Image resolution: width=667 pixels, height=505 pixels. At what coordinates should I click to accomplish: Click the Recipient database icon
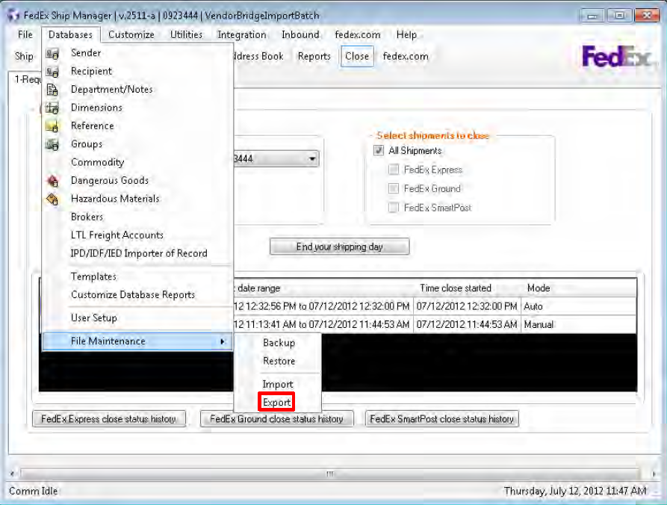pyautogui.click(x=52, y=72)
